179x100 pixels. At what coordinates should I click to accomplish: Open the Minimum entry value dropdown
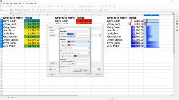point(74,34)
